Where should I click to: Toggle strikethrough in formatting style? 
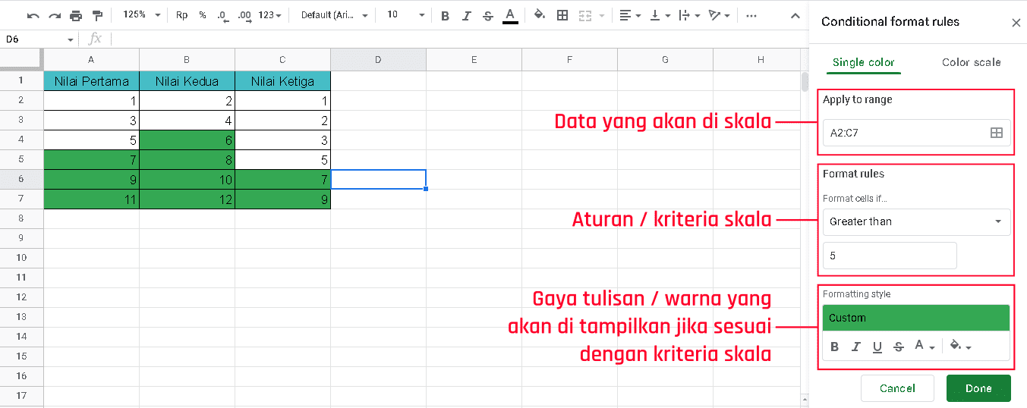click(899, 347)
